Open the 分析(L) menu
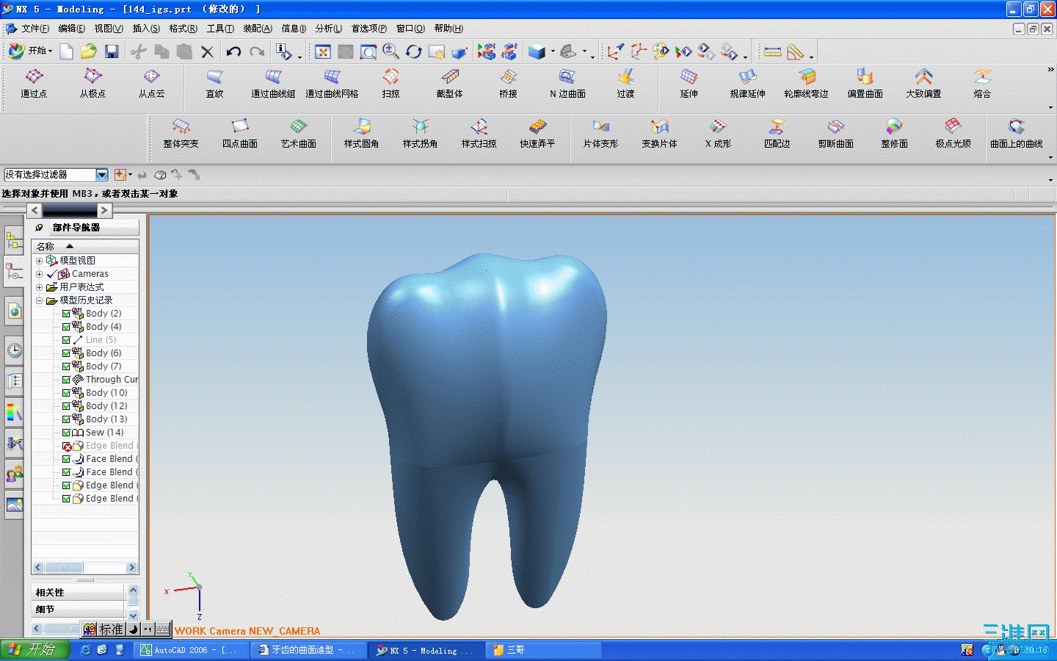 329,29
